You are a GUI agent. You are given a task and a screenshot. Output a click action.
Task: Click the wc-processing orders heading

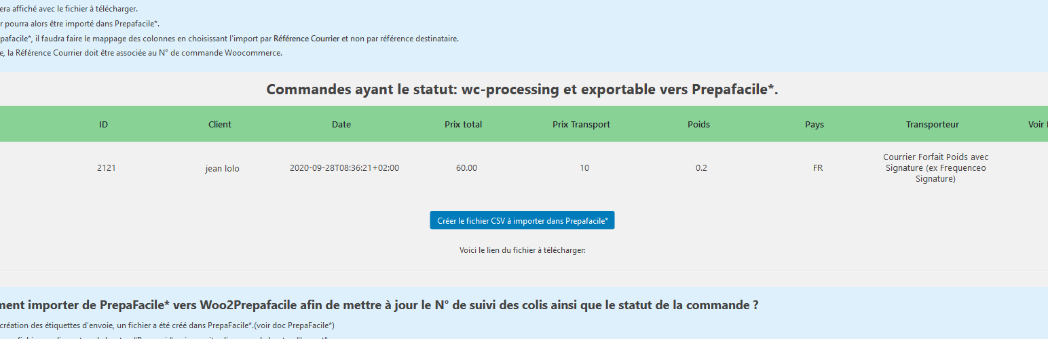tap(522, 89)
